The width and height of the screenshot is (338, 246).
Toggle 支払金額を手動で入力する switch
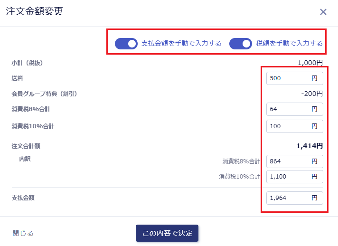tap(126, 44)
